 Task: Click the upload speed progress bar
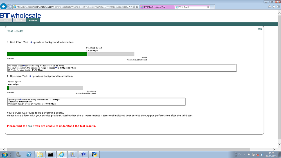(45, 88)
